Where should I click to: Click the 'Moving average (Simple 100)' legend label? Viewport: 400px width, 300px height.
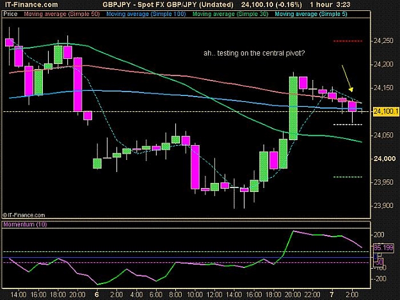click(x=146, y=14)
